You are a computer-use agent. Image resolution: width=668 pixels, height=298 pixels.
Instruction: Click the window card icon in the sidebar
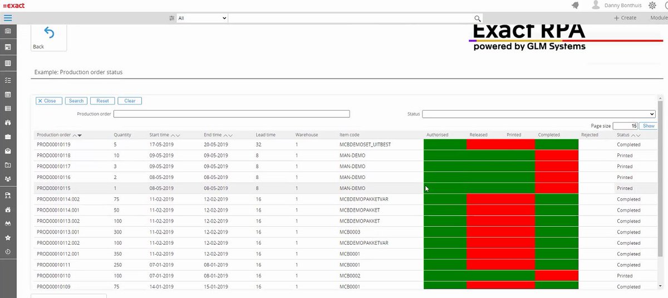(8, 47)
